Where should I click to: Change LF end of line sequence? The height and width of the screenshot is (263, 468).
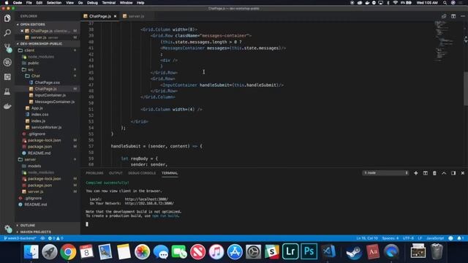point(420,238)
